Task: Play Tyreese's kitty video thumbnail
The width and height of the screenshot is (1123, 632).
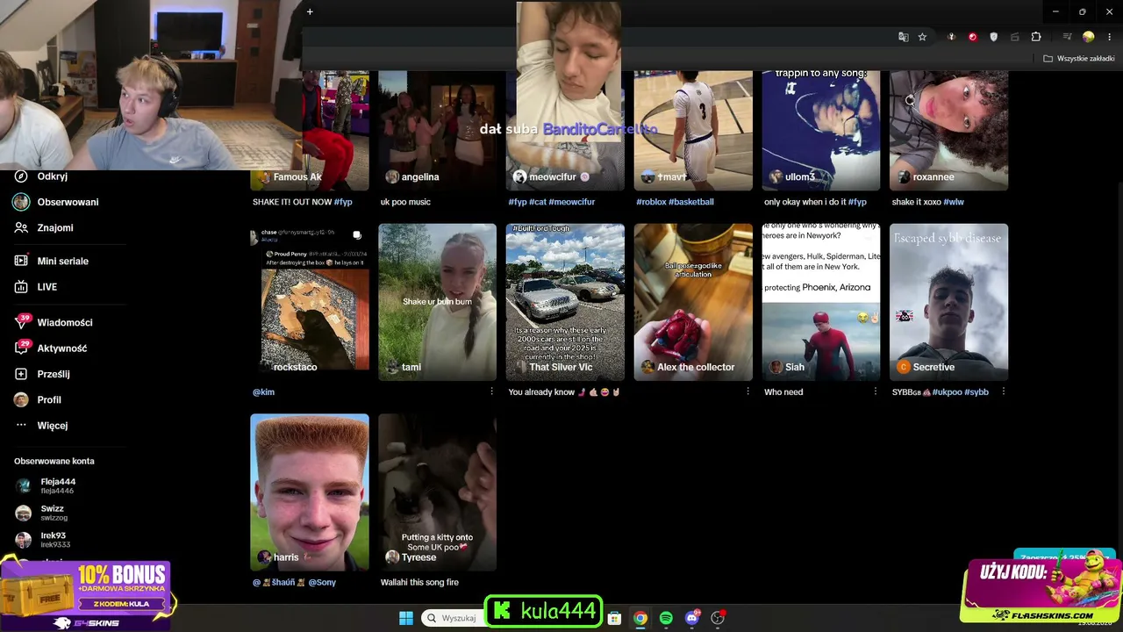Action: click(437, 492)
